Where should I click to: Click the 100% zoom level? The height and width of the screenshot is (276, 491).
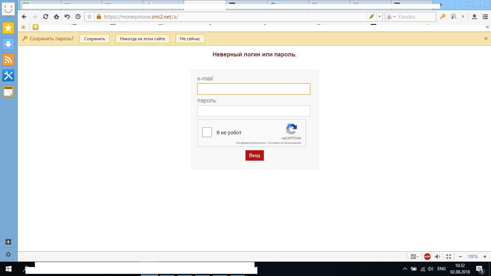[473, 257]
